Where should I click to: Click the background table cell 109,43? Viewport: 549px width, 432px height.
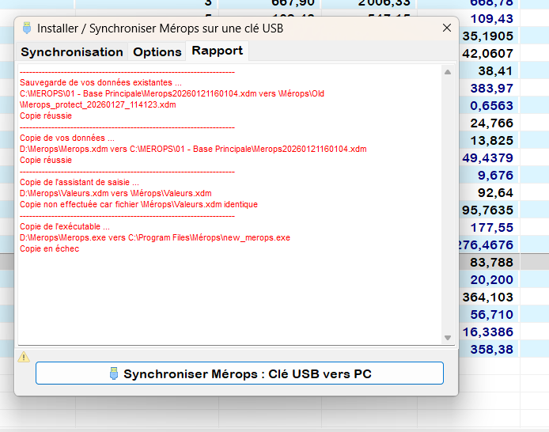click(491, 18)
